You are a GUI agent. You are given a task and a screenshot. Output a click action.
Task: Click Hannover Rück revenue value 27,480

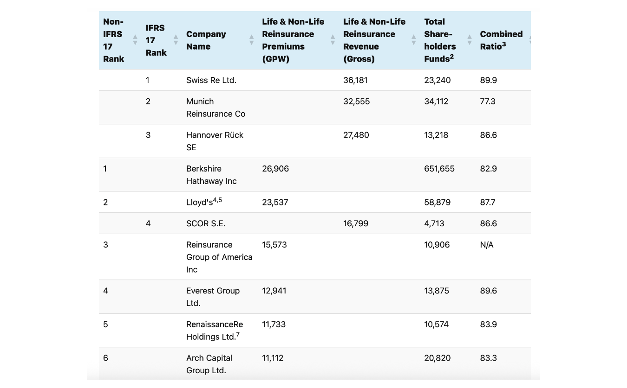(x=356, y=135)
